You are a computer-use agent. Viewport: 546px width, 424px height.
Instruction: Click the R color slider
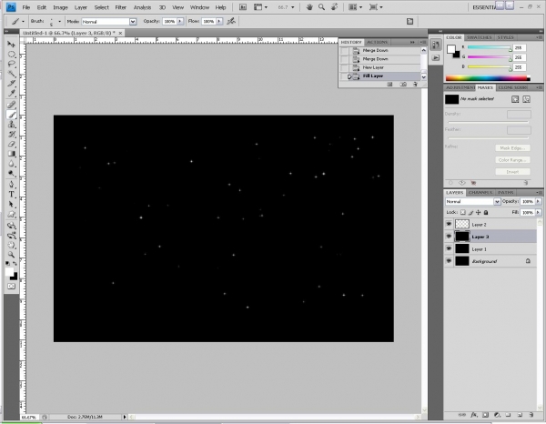pos(490,47)
